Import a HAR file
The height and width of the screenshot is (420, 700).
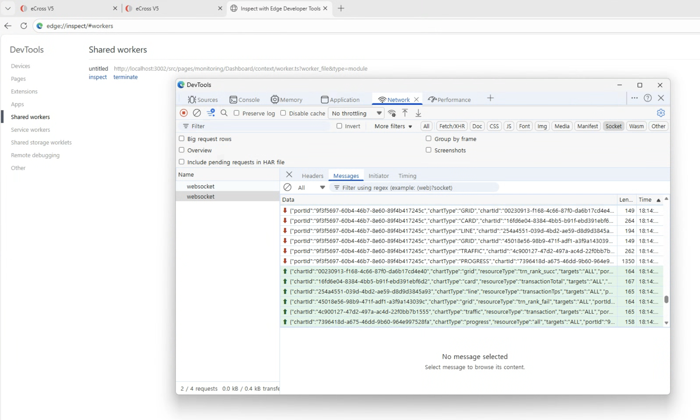(405, 113)
